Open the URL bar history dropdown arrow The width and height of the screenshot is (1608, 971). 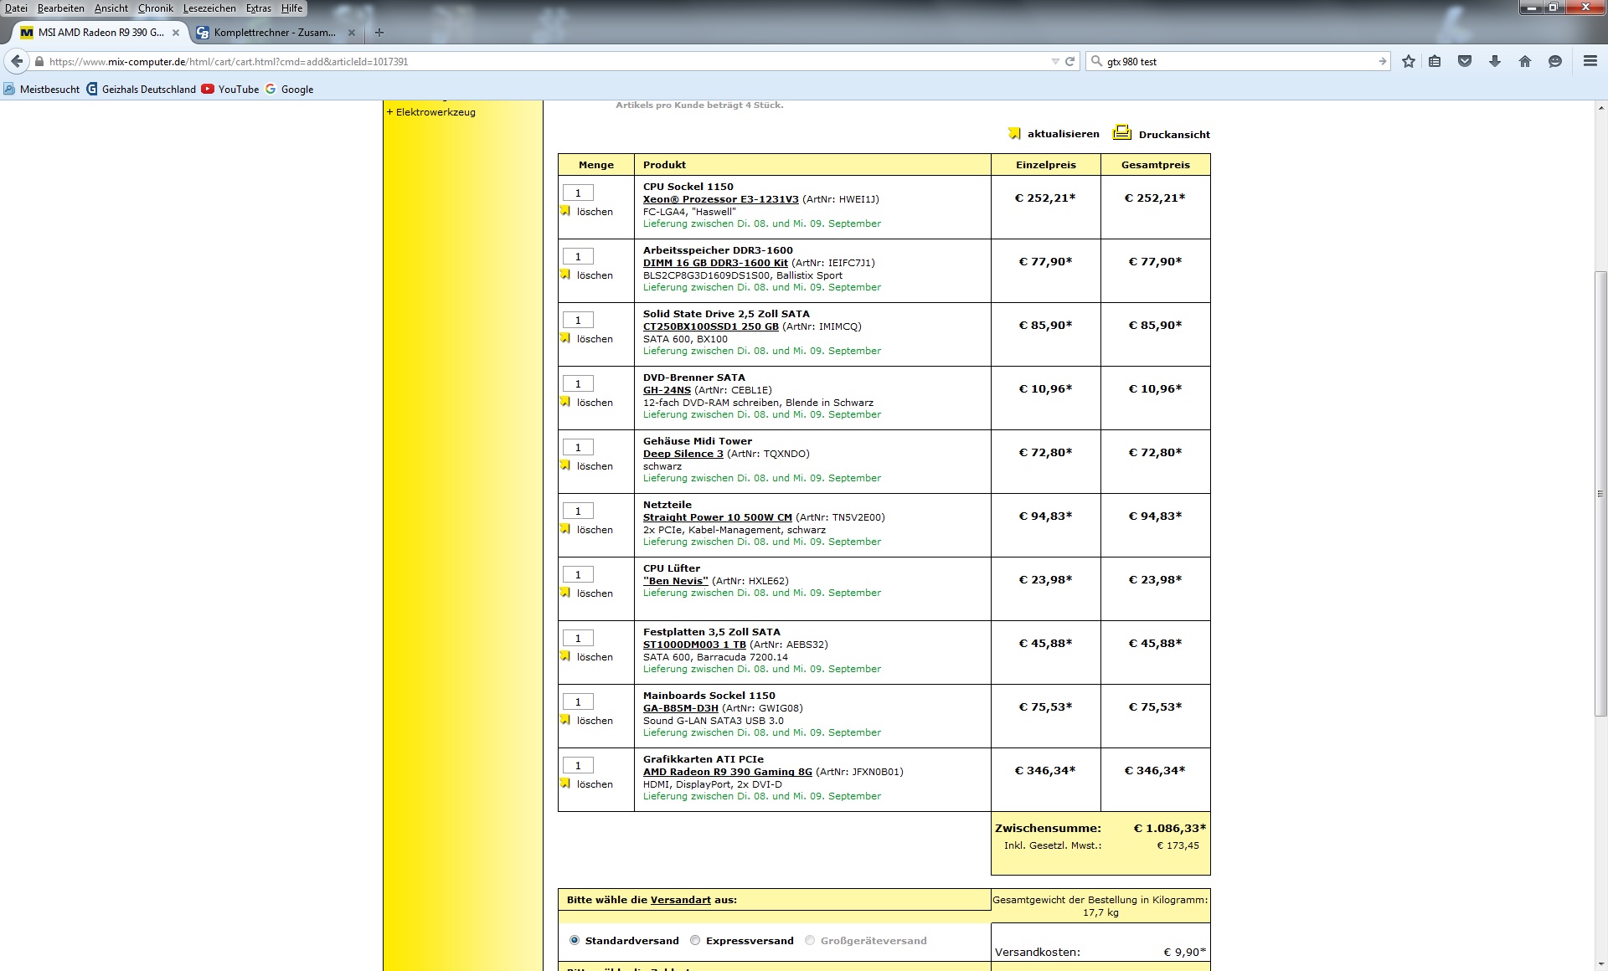[x=1055, y=61]
